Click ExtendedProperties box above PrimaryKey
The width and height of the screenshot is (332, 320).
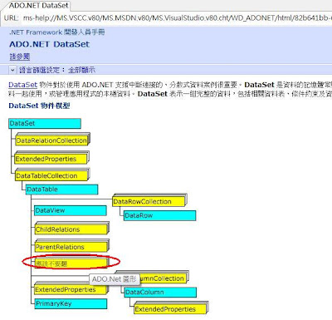coord(71,288)
